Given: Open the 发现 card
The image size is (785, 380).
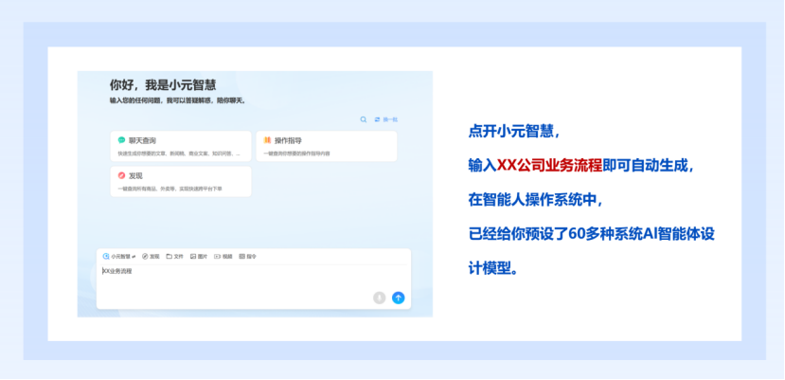Looking at the screenshot, I should coord(181,181).
